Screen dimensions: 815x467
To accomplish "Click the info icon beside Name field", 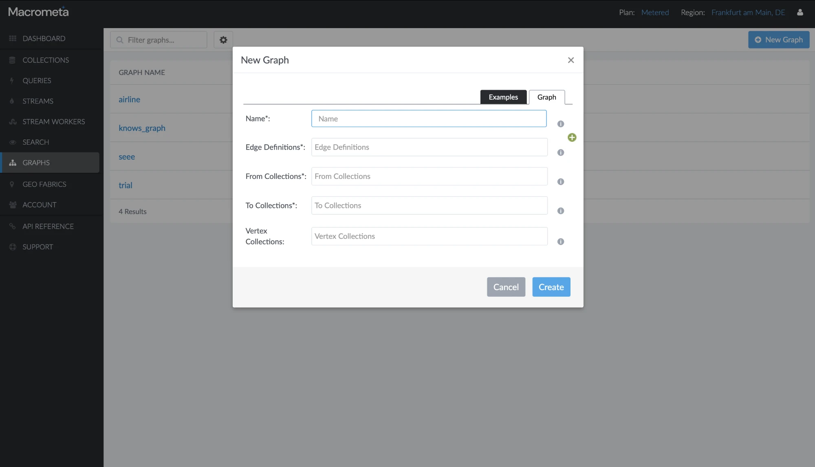I will 561,124.
